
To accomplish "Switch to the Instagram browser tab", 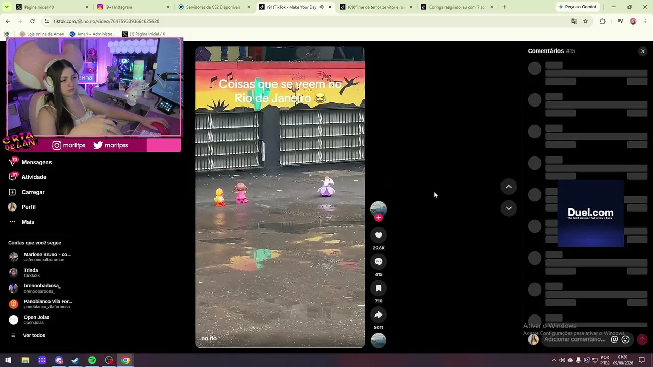I will tap(133, 7).
